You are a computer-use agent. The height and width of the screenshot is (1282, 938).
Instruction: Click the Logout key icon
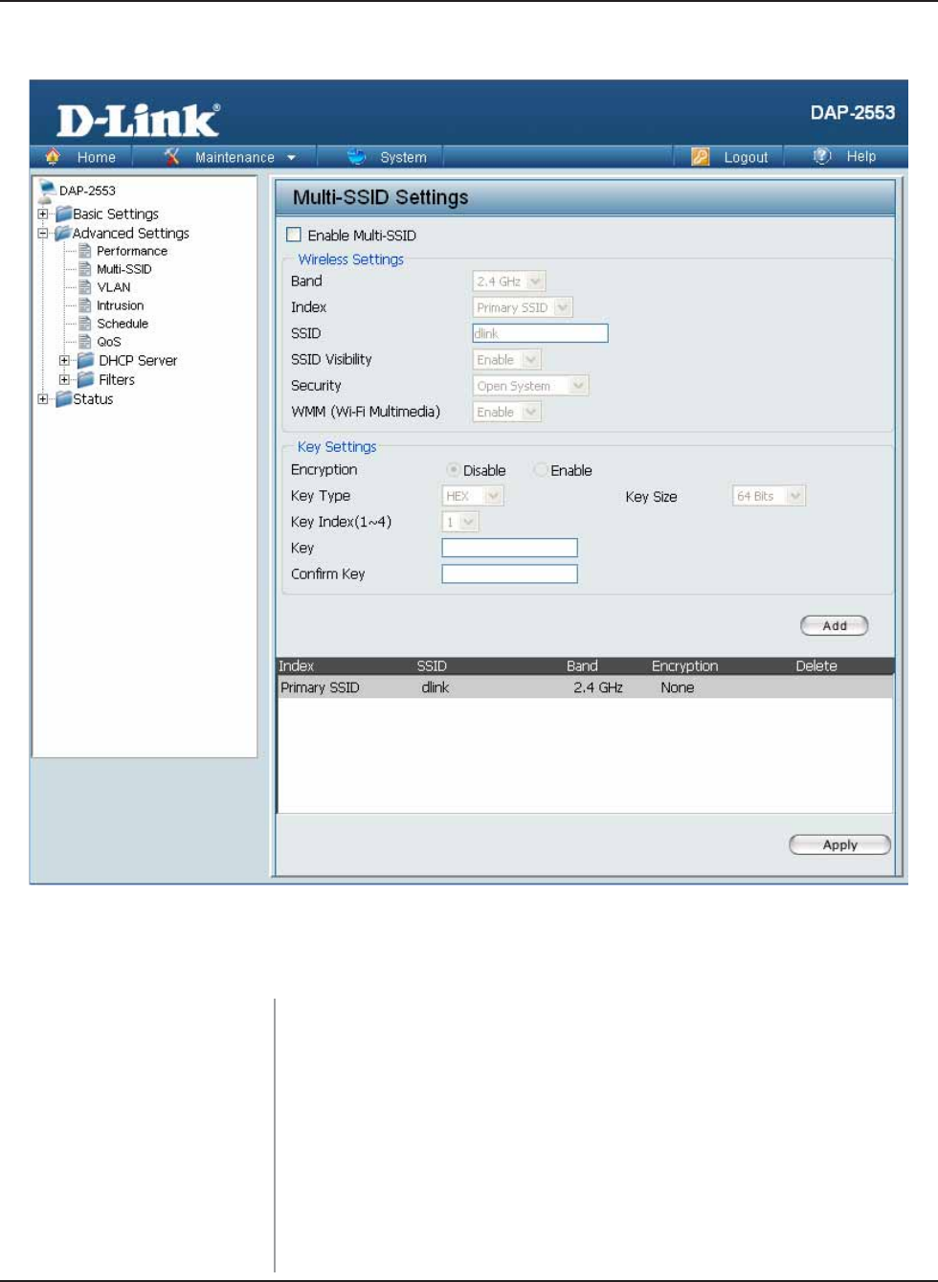(701, 156)
